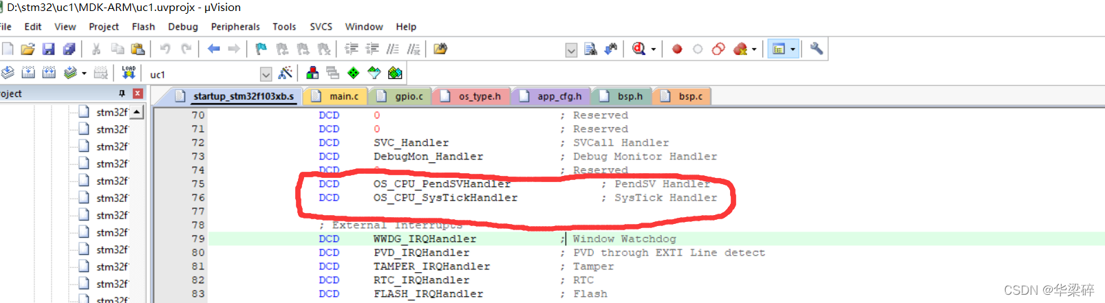The image size is (1105, 303).
Task: Navigate backwards with the blue left arrow
Action: coord(214,49)
